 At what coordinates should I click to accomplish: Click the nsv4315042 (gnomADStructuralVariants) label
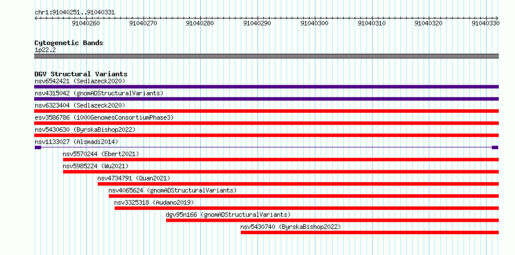coord(99,93)
